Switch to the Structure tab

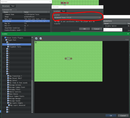(x=6, y=6)
